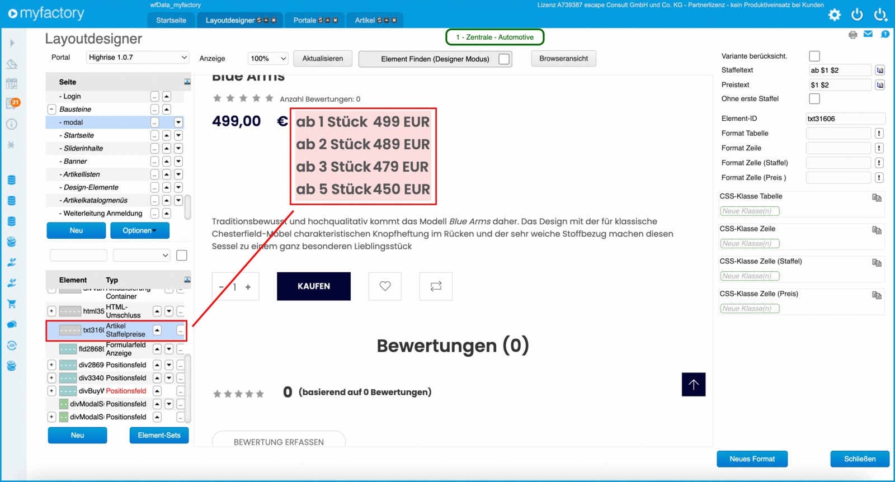Open the settings gear in top bar
This screenshot has height=482, width=895.
click(x=834, y=15)
